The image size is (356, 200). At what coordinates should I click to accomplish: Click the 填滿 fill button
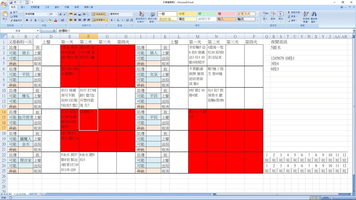[292, 16]
